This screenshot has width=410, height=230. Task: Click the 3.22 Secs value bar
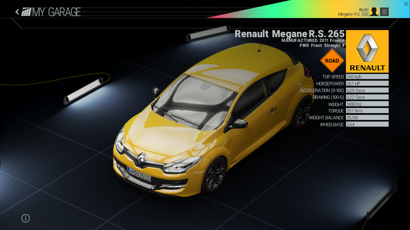[367, 97]
